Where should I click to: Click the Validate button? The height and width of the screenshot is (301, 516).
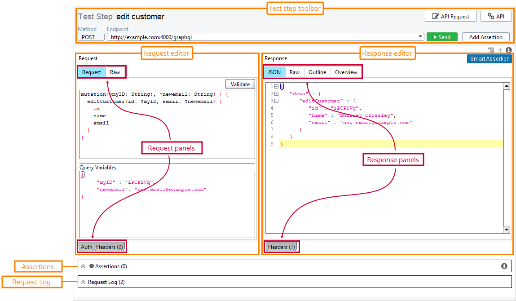click(240, 84)
